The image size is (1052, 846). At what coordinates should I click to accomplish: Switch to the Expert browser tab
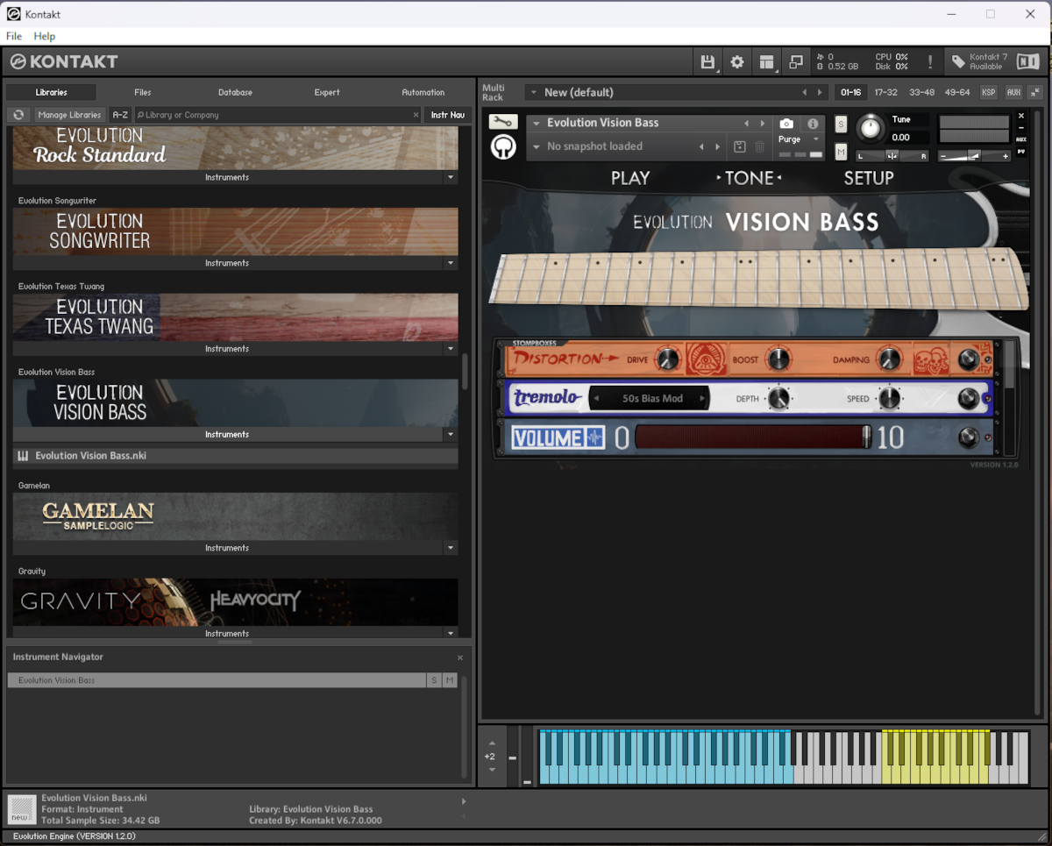[327, 92]
